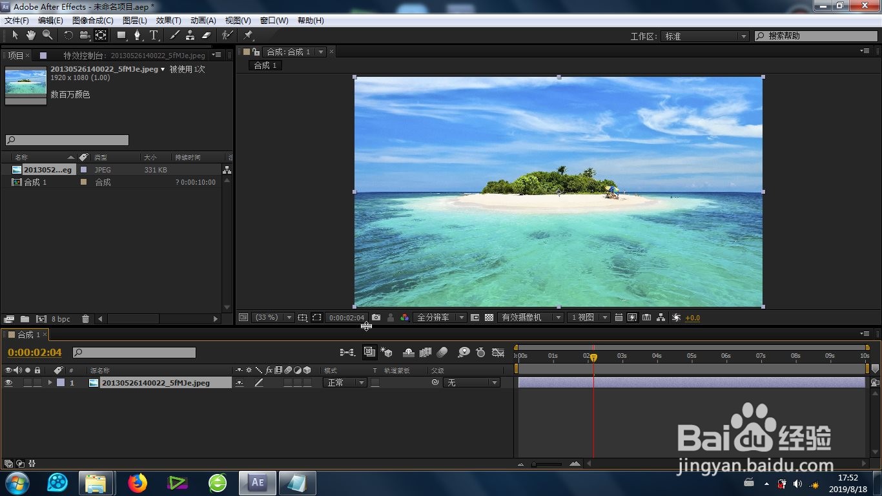Open the 图像合成(C) menu
Screen dimensions: 882x496
(x=92, y=21)
